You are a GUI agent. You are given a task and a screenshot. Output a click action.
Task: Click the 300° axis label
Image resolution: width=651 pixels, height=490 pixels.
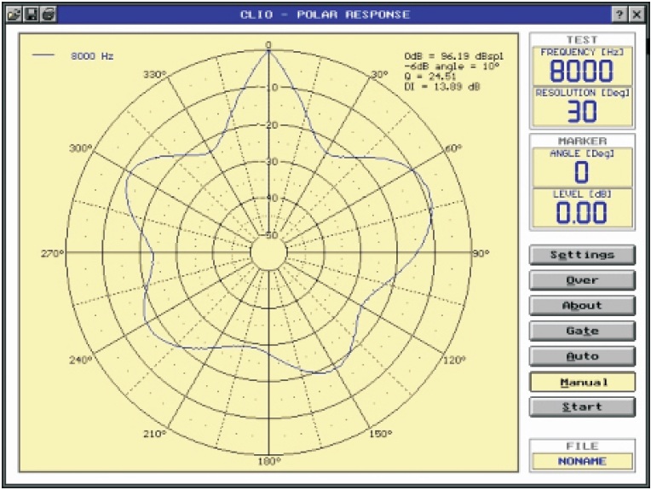click(x=81, y=148)
